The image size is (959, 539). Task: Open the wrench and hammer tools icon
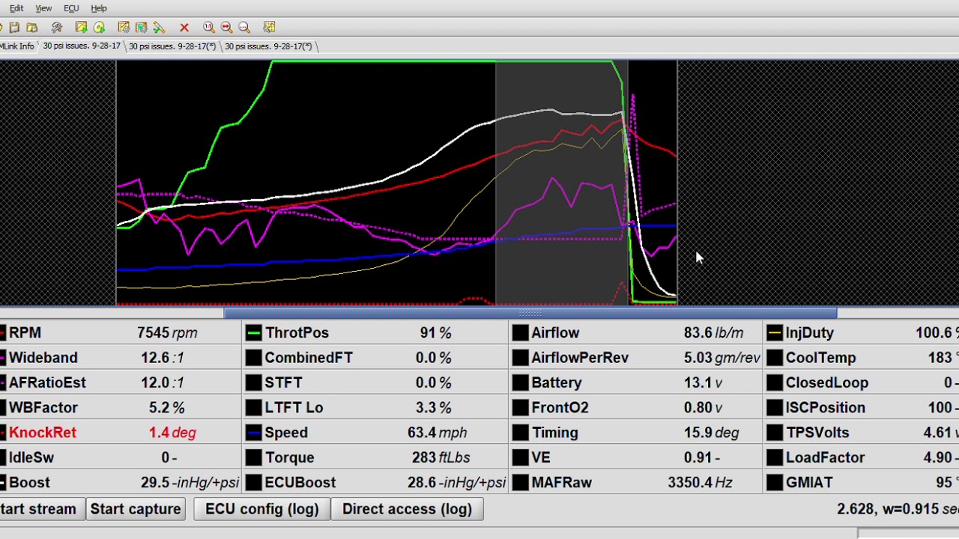coord(57,27)
